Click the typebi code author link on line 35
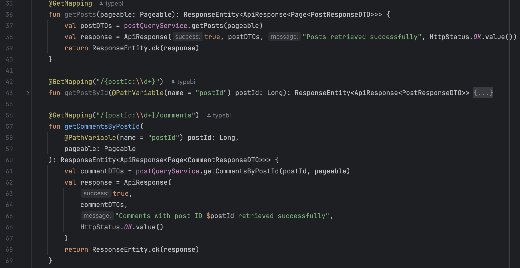Viewport: 520px width, 268px height. (114, 3)
